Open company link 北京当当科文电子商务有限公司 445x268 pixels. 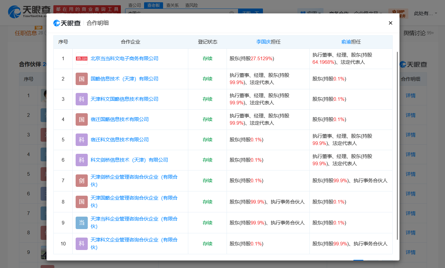coord(124,59)
